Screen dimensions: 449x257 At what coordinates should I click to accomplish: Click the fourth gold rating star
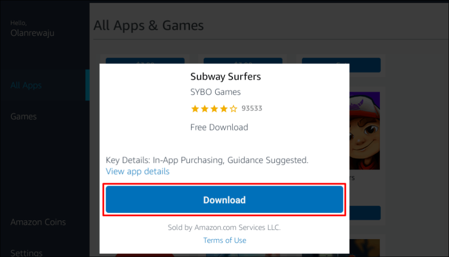pyautogui.click(x=224, y=109)
